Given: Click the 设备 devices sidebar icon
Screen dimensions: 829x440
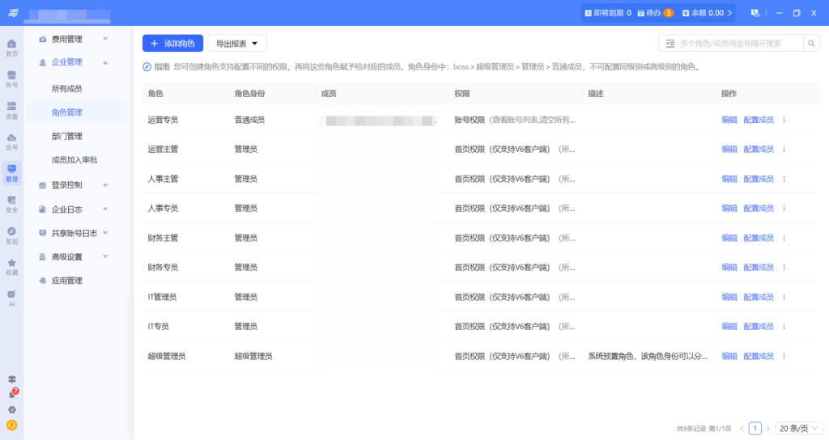Looking at the screenshot, I should pos(11,109).
